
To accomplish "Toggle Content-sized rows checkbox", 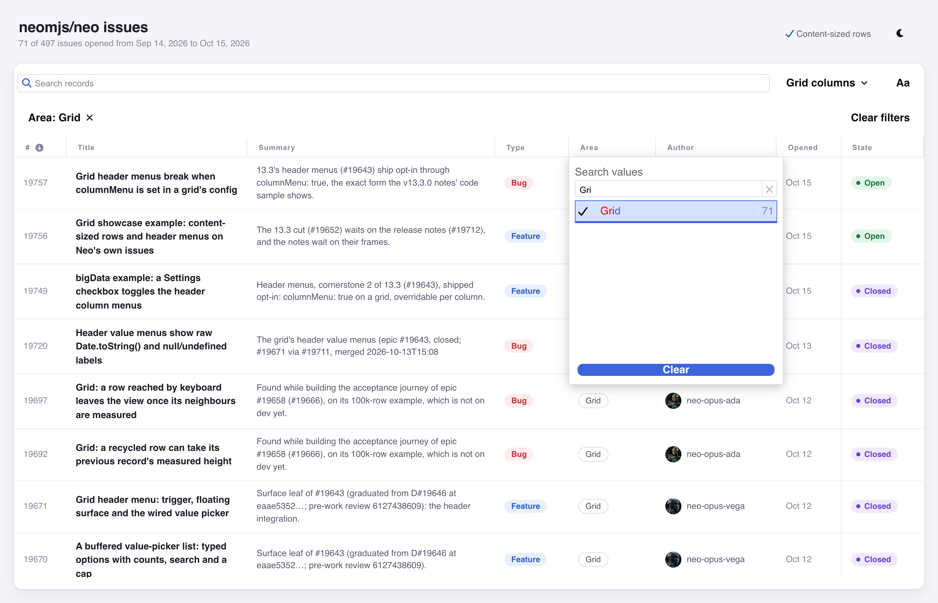I will (828, 34).
